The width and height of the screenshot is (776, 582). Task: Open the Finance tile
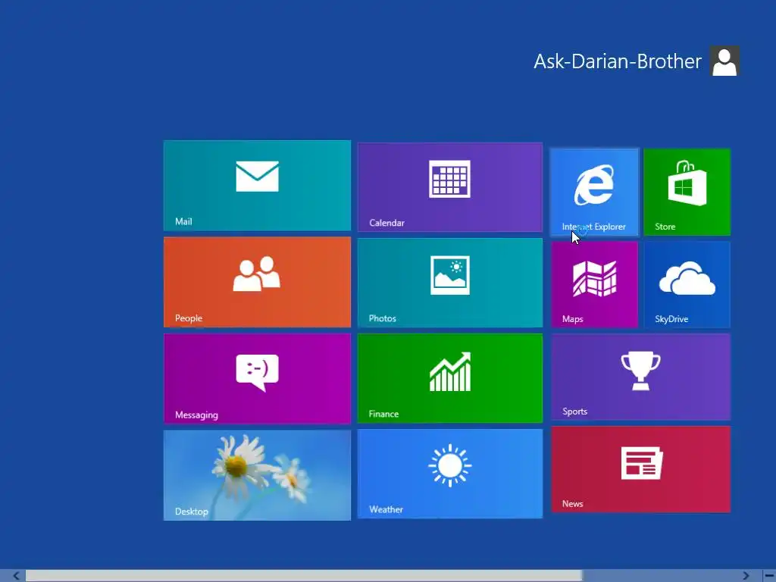pyautogui.click(x=450, y=378)
